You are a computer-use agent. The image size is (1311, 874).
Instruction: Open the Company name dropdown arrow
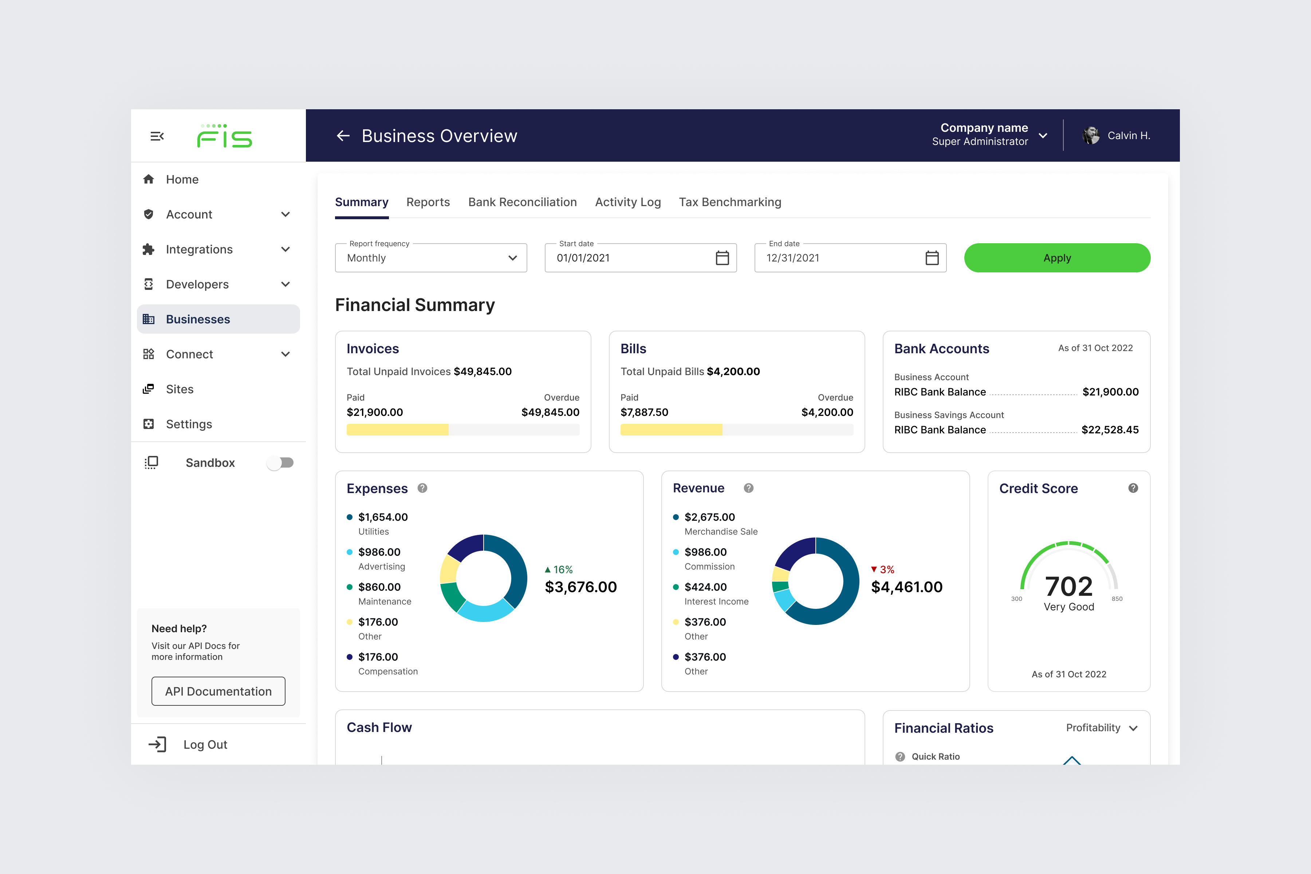[x=1043, y=136]
